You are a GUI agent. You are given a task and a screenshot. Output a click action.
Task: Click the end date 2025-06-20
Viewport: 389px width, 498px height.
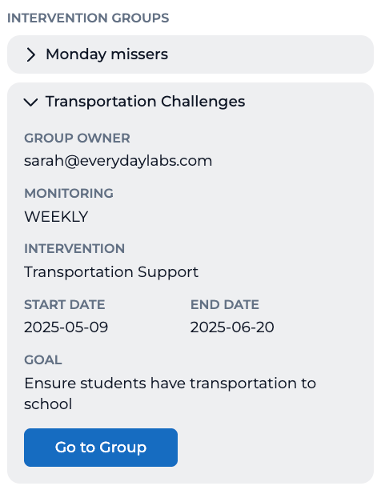[x=232, y=327]
